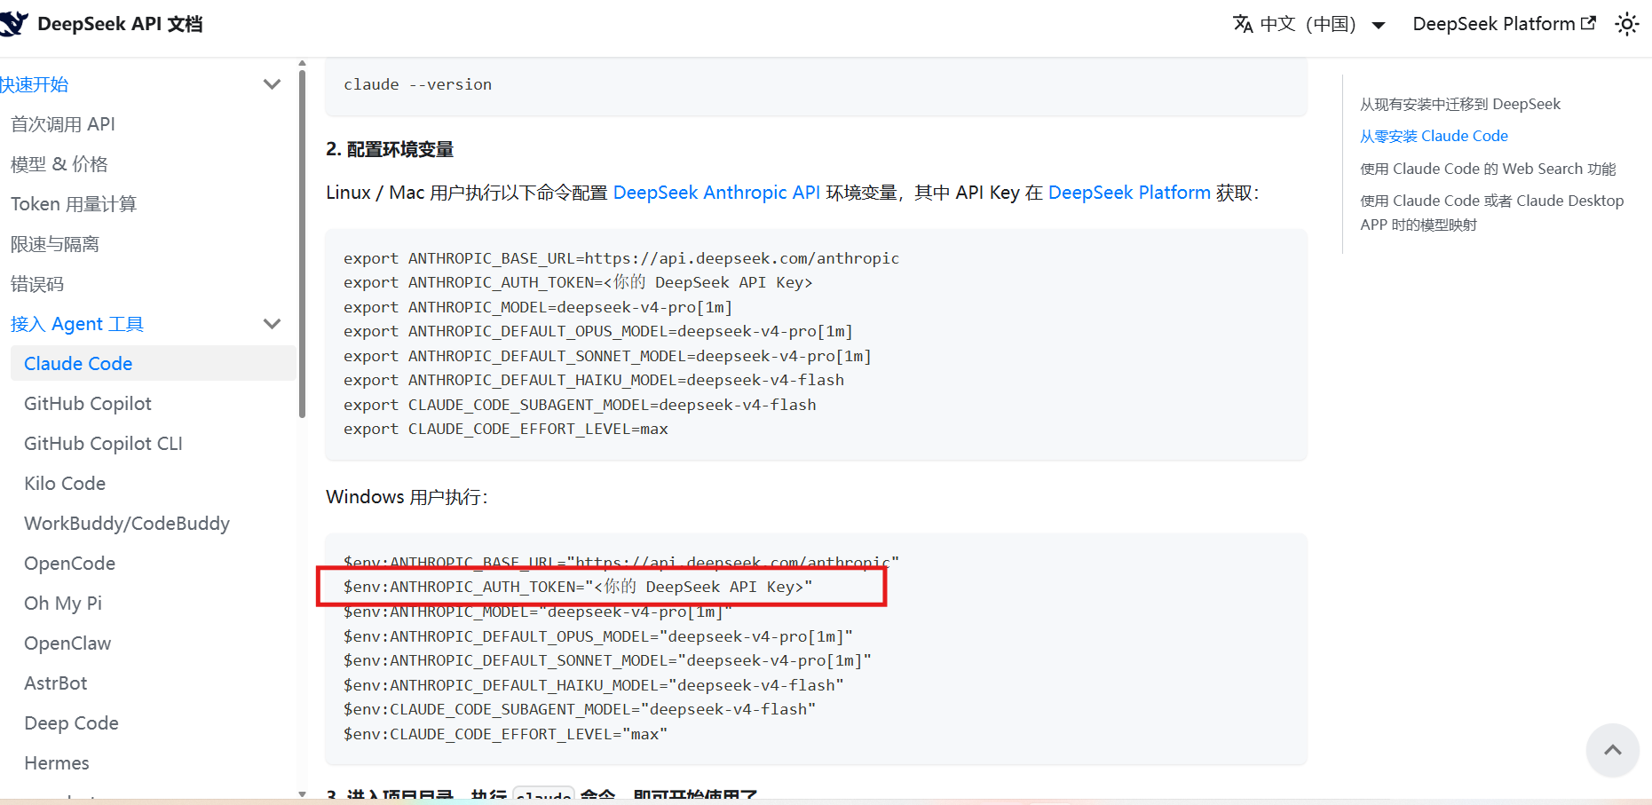The height and width of the screenshot is (805, 1652).
Task: Click export ANTHROPIC_AUTH_TOKEN line
Action: tap(578, 282)
